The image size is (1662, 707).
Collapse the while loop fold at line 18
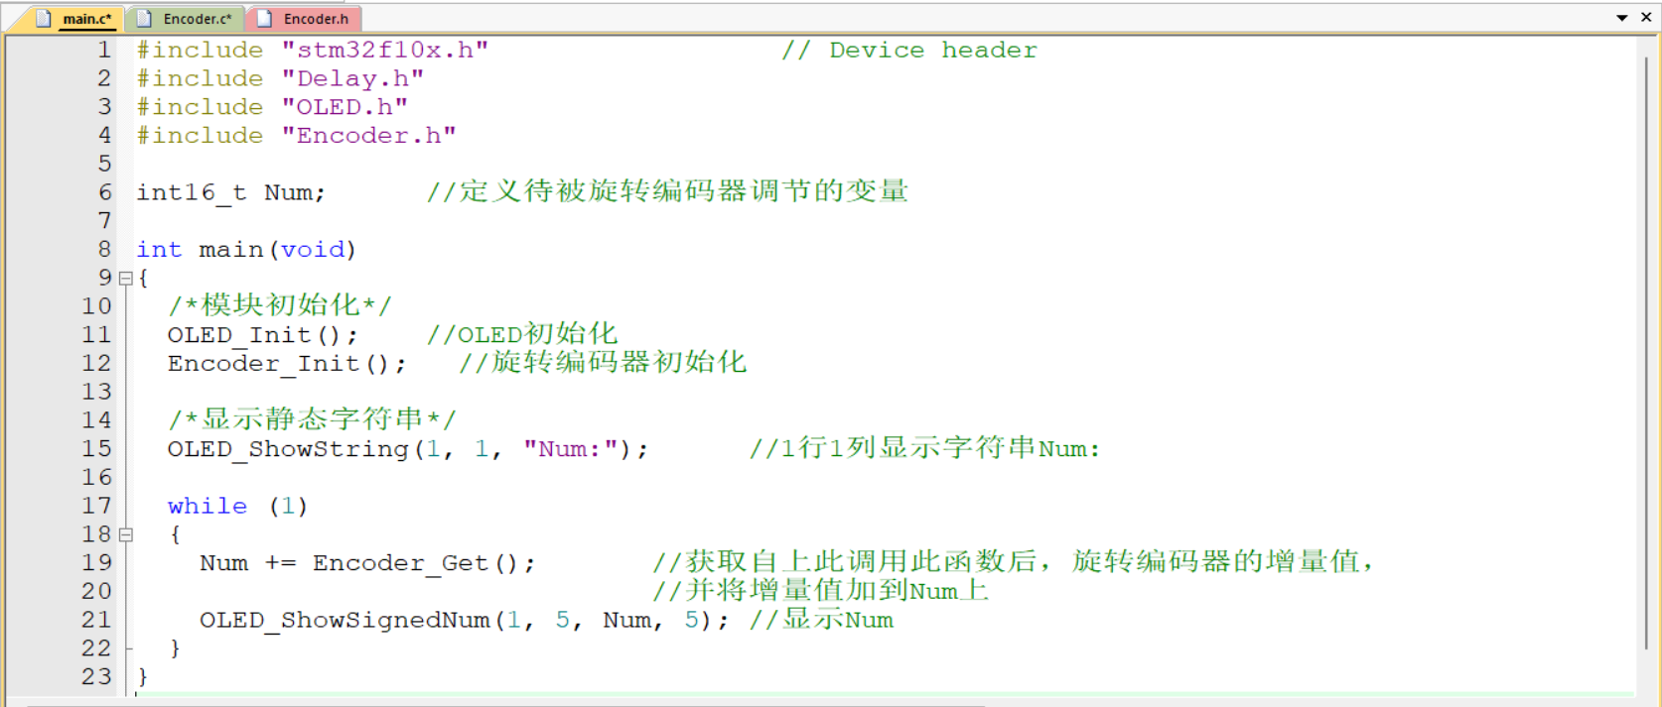pyautogui.click(x=126, y=534)
